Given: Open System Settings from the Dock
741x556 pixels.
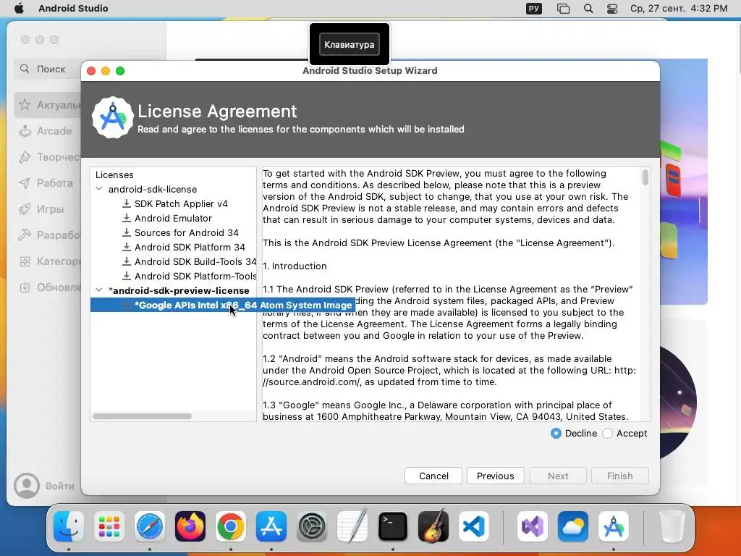Looking at the screenshot, I should coord(312,526).
